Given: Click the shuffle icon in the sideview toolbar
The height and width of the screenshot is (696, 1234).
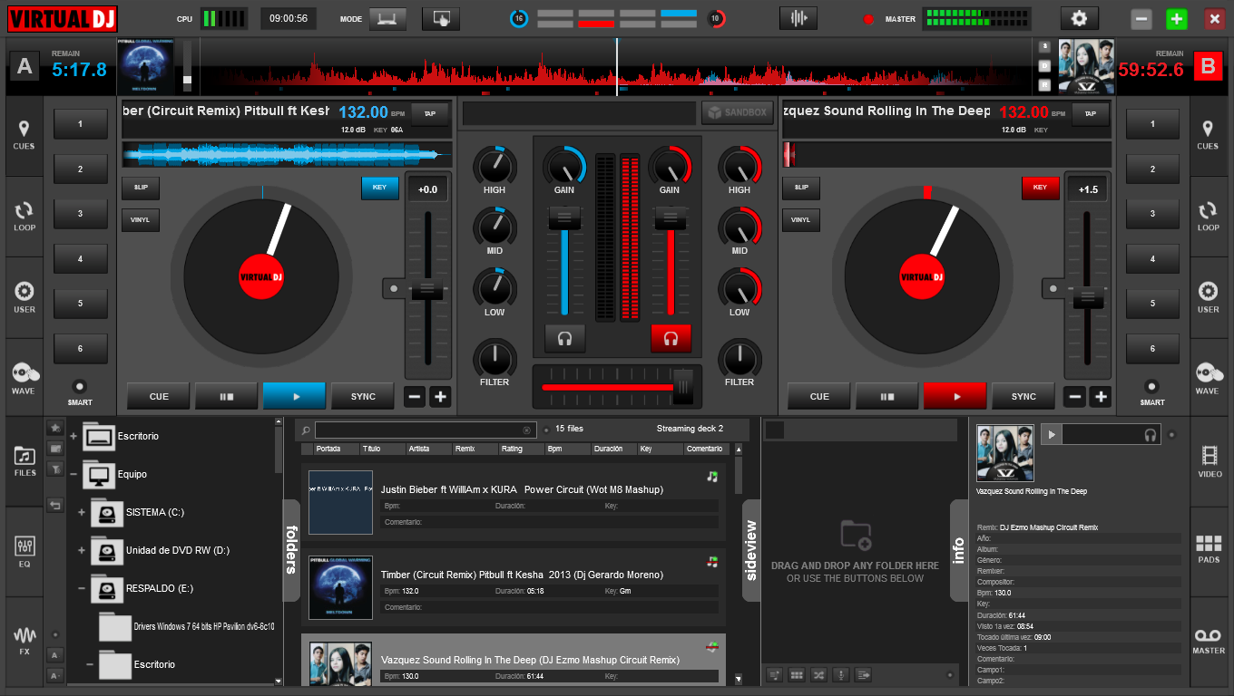Looking at the screenshot, I should coord(819,674).
